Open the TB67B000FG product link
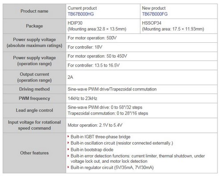Image resolution: width=221 pixels, height=176 pixels. click(155, 14)
